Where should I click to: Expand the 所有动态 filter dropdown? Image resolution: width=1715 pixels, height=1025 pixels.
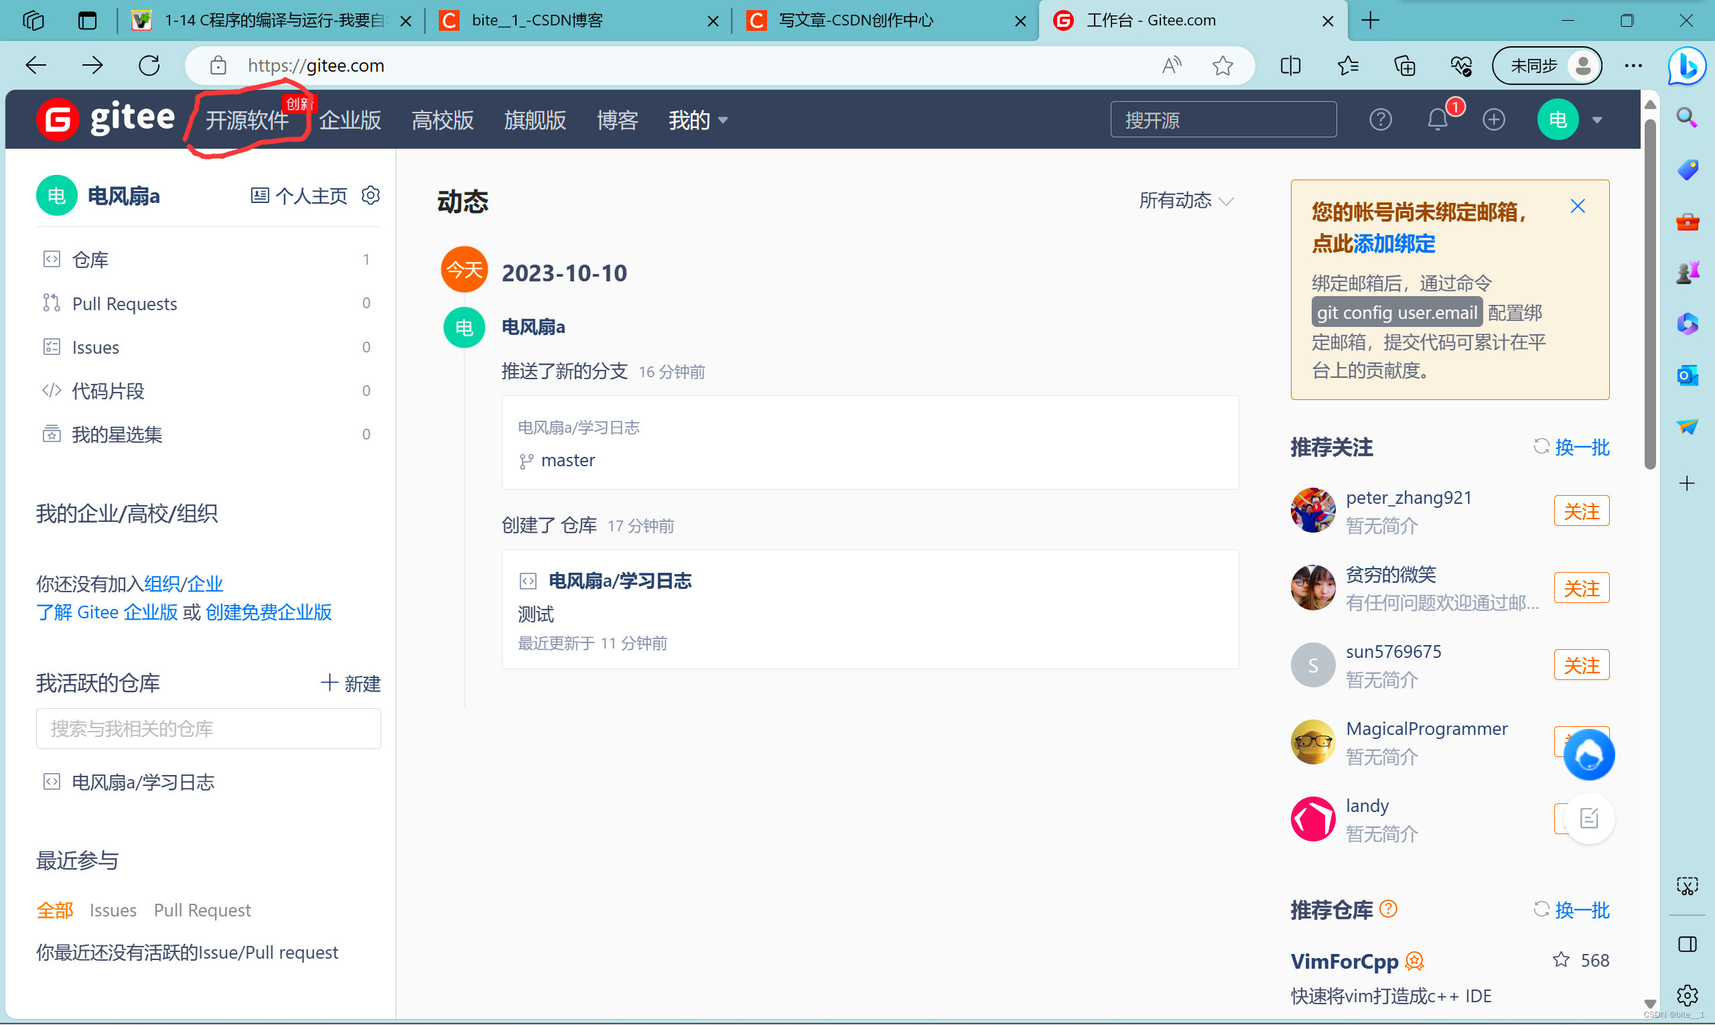[1185, 201]
